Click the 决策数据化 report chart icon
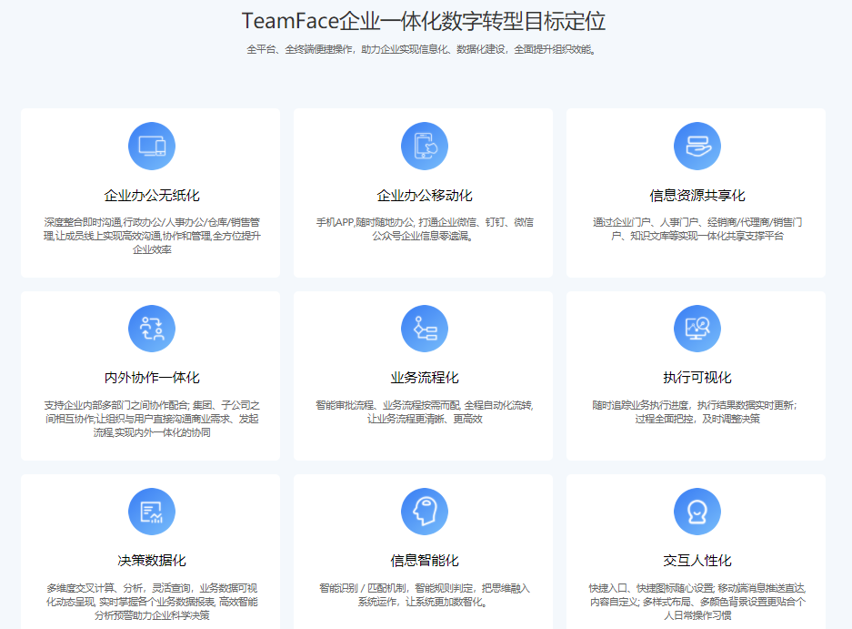The image size is (852, 629). click(x=152, y=512)
